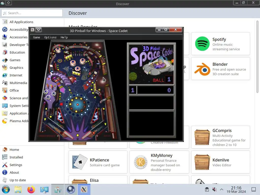
Task: Click the Show Desktop button
Action: tap(254, 189)
